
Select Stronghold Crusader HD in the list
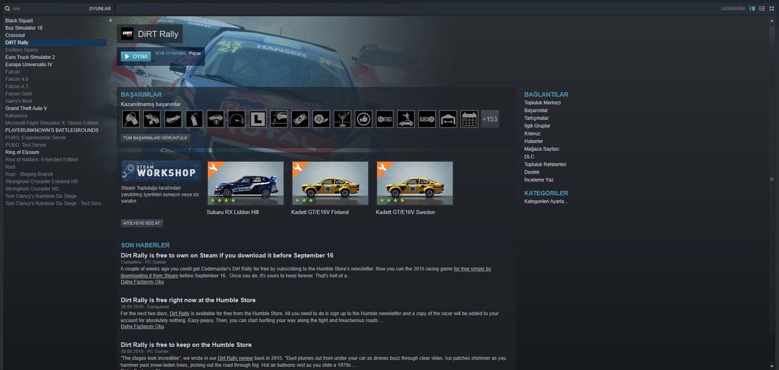(x=32, y=189)
